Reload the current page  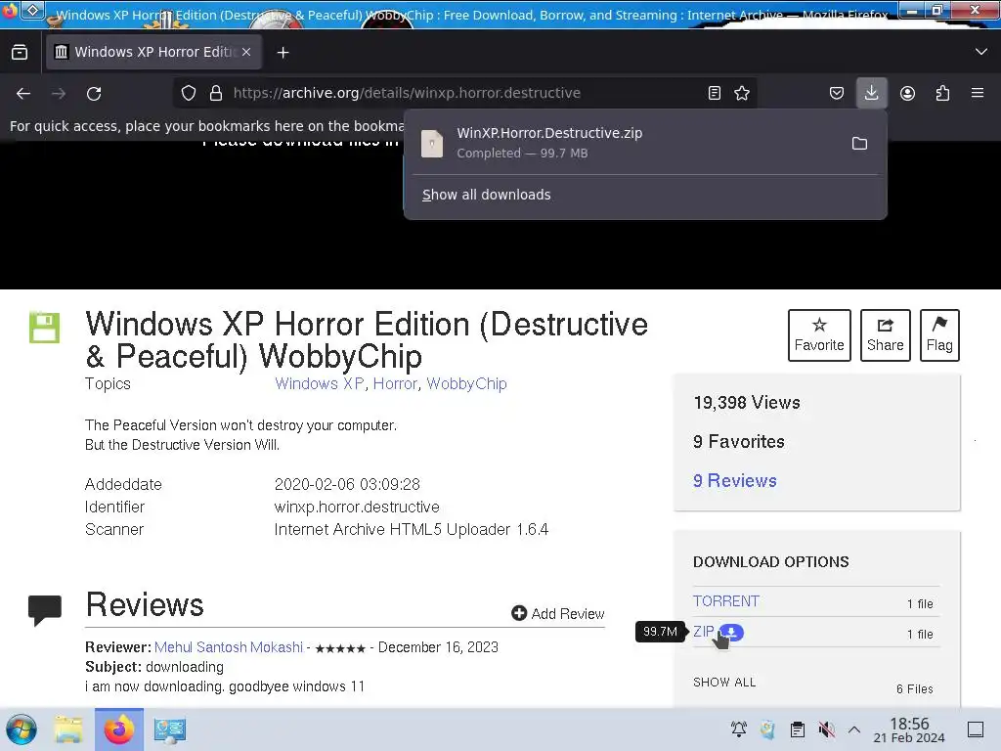pos(94,93)
